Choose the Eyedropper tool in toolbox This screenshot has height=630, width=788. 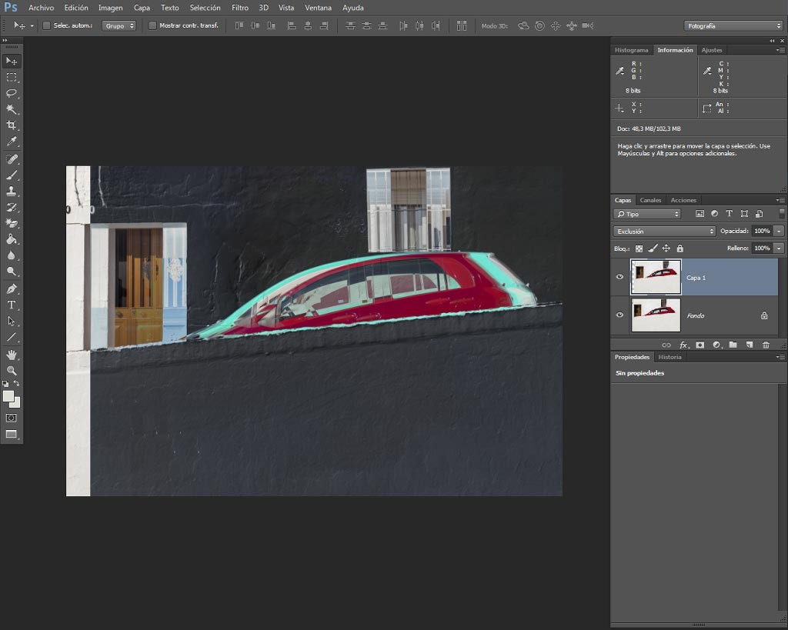point(11,142)
